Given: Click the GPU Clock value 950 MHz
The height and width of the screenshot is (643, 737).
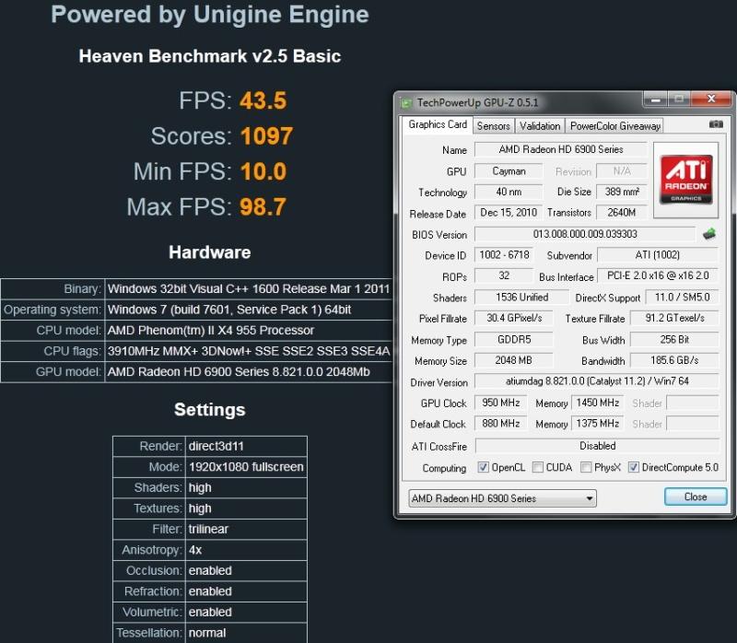Looking at the screenshot, I should (500, 403).
